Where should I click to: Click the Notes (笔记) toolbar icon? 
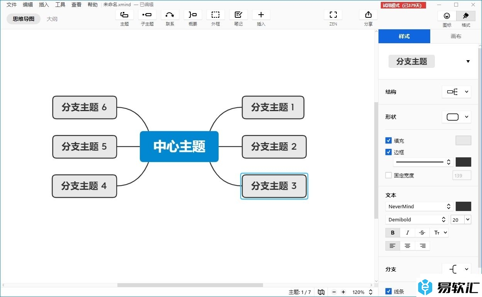(238, 15)
